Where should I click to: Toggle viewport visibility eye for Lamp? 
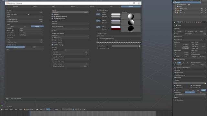point(202,13)
